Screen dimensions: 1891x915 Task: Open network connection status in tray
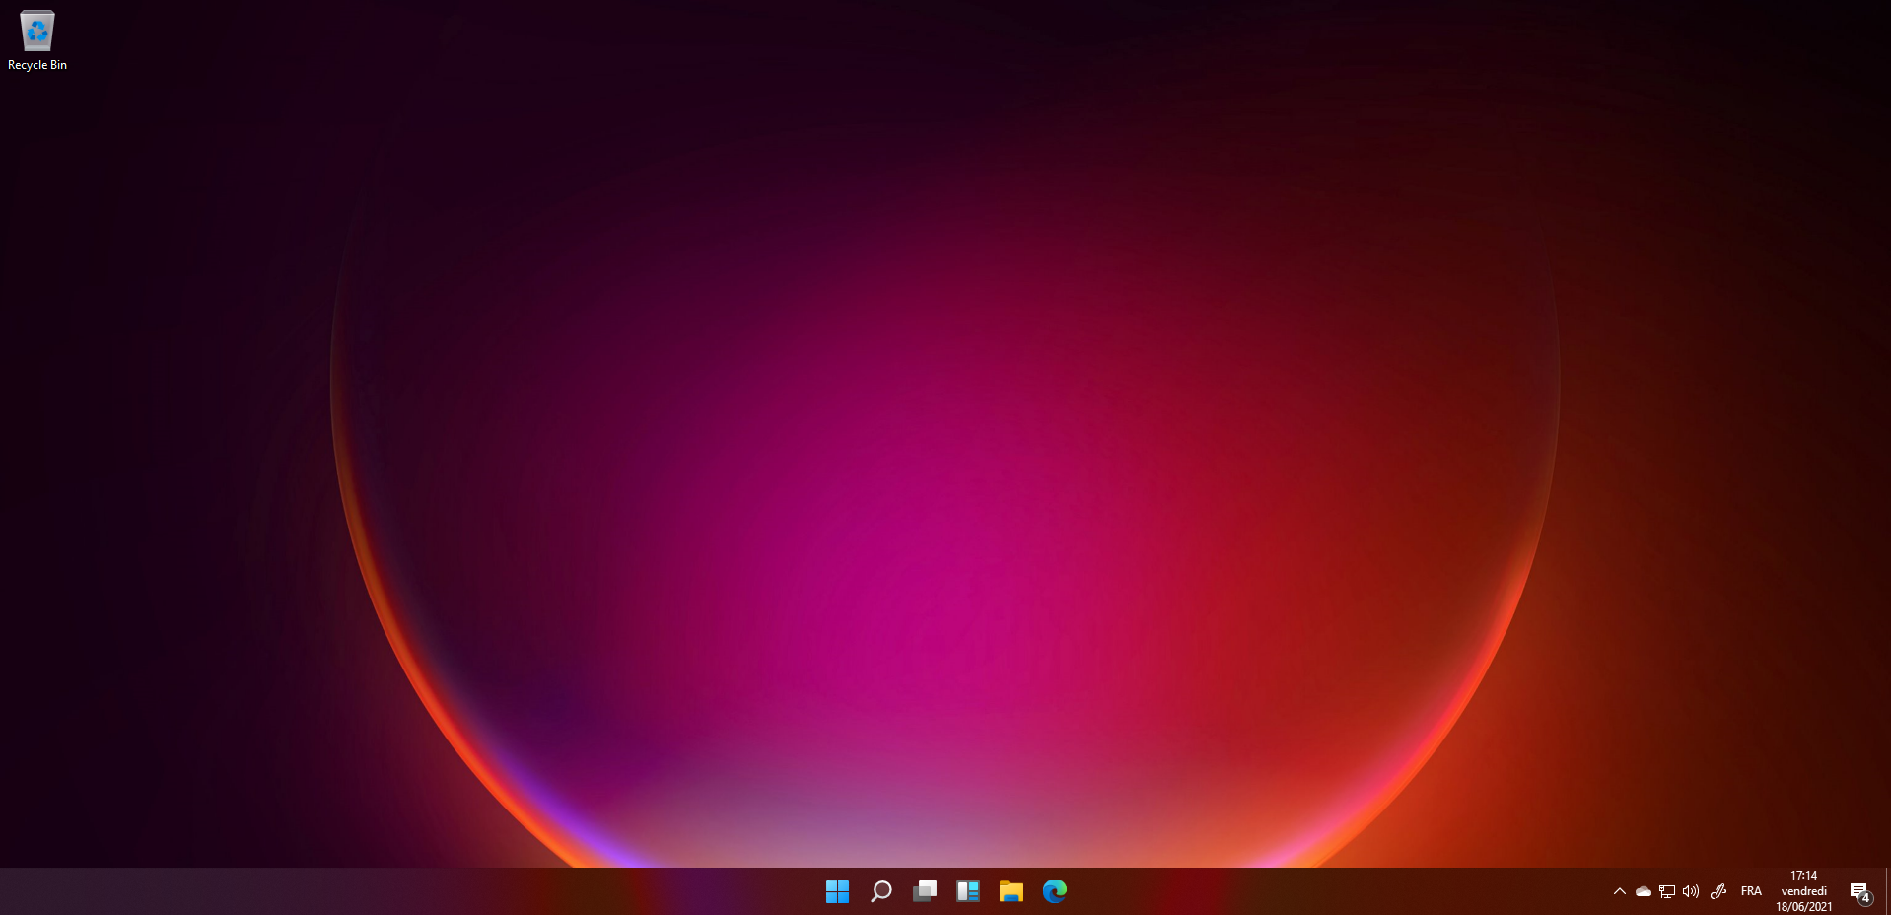click(x=1666, y=891)
